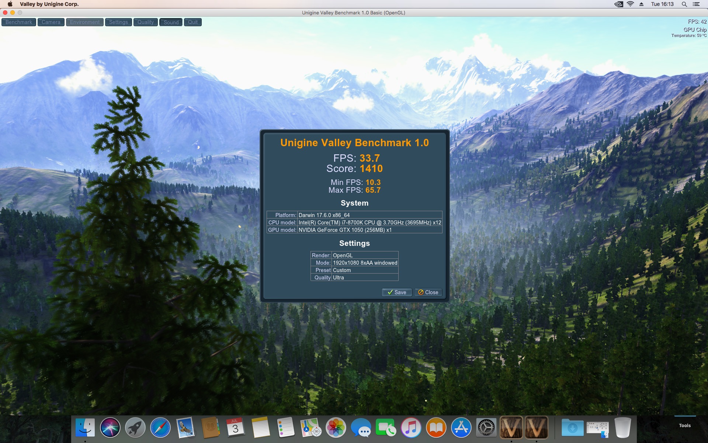Launch Siri from the dock
The width and height of the screenshot is (708, 443).
110,427
